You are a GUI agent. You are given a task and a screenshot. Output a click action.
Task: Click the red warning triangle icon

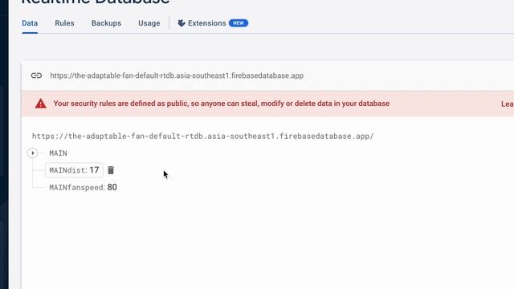coord(41,104)
